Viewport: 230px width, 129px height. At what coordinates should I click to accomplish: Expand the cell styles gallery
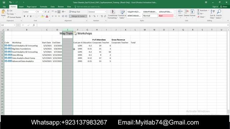pos(175,17)
